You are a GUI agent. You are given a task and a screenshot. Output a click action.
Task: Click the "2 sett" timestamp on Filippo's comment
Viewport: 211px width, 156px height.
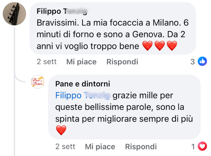pyautogui.click(x=46, y=62)
